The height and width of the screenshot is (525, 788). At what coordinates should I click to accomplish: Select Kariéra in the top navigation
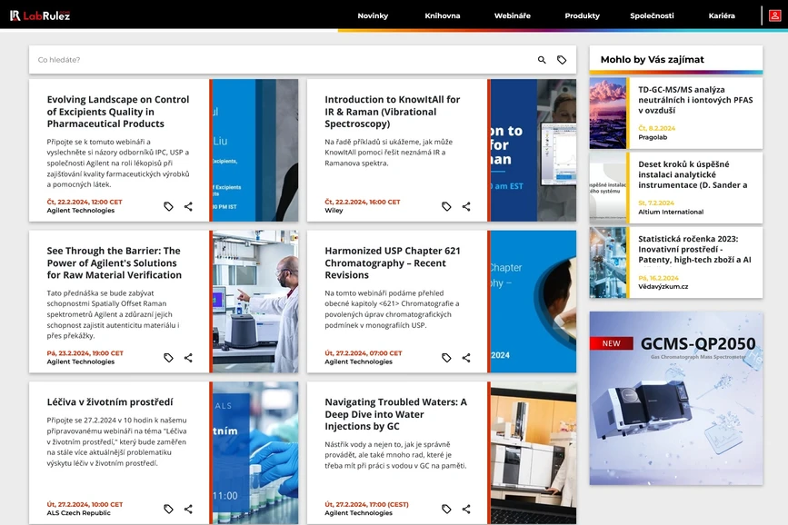click(x=722, y=16)
